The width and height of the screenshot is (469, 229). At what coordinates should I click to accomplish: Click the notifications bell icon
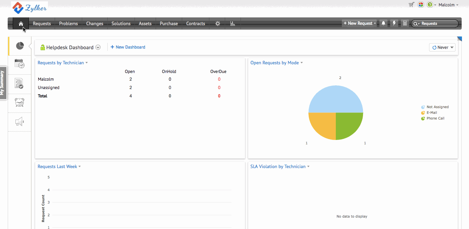pos(383,23)
